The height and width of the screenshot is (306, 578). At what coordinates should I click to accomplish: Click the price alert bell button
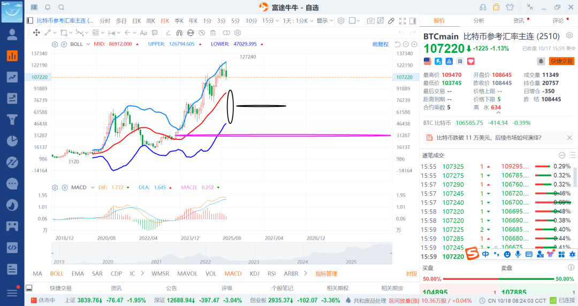coord(541,61)
